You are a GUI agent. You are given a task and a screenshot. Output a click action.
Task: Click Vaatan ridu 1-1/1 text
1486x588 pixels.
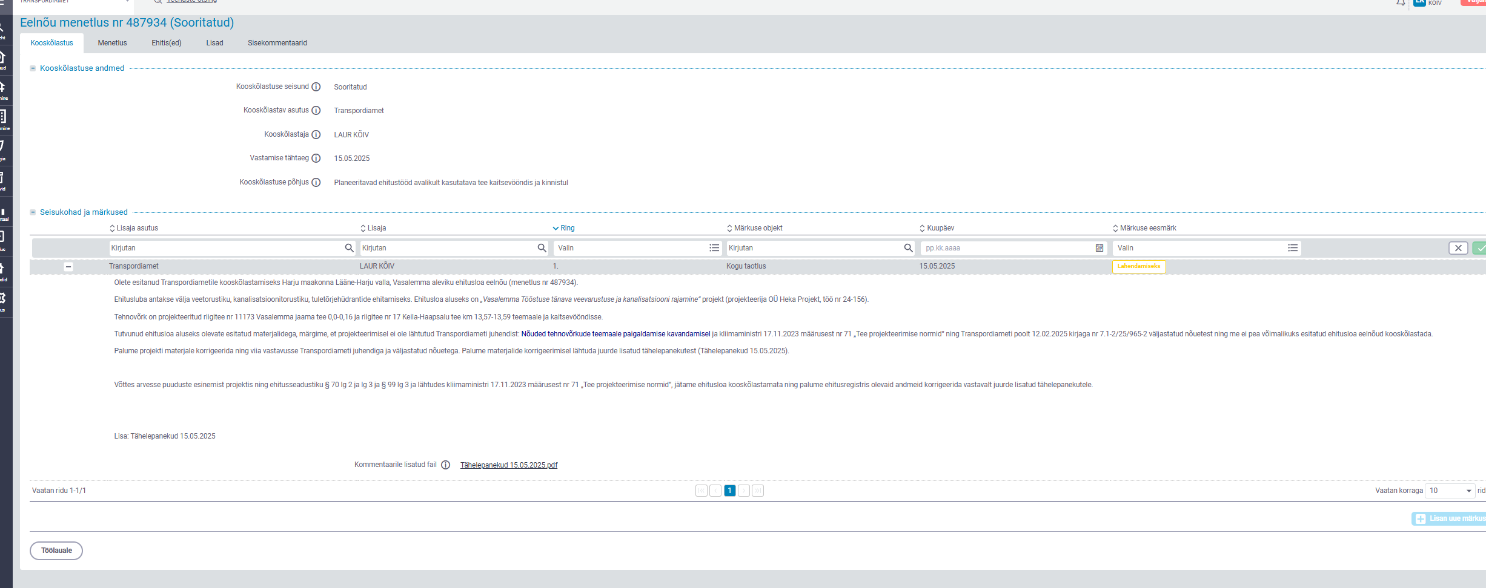pyautogui.click(x=59, y=491)
